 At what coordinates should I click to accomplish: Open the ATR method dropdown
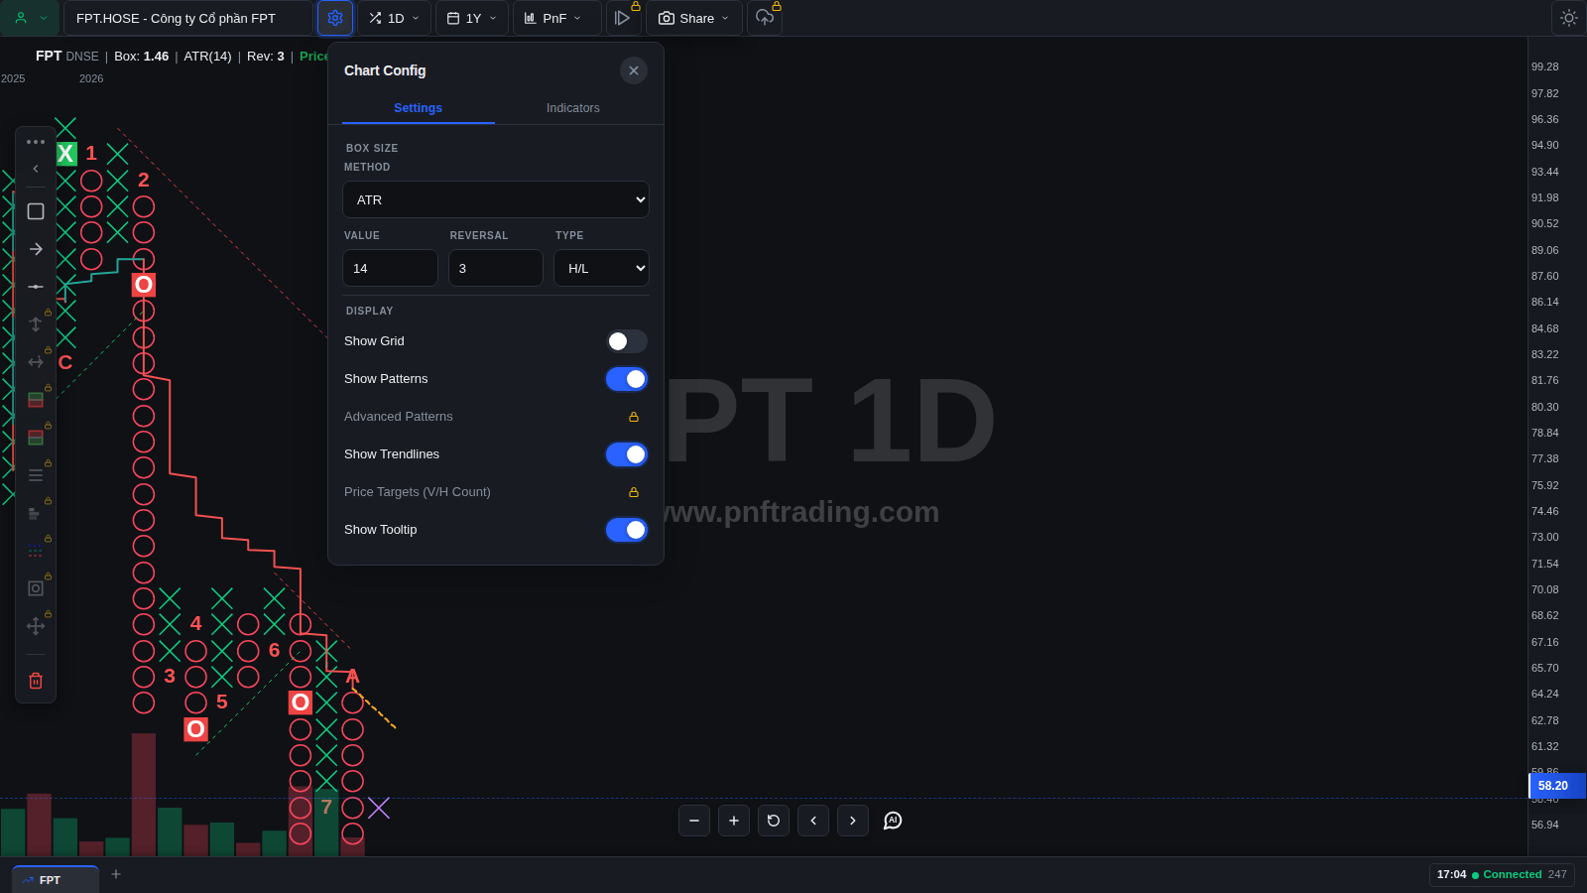tap(496, 199)
